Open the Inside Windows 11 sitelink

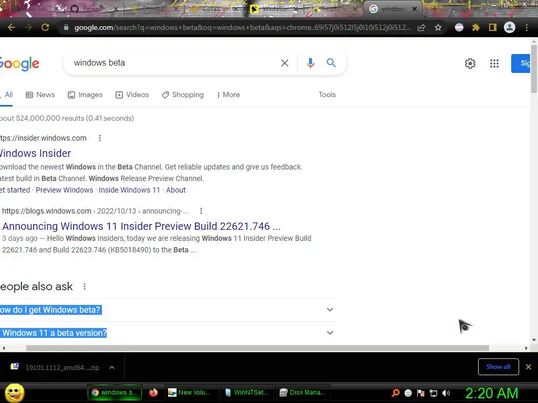pyautogui.click(x=129, y=190)
